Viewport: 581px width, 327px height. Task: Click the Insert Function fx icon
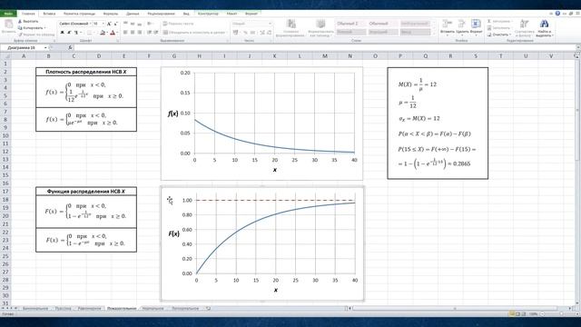point(70,48)
